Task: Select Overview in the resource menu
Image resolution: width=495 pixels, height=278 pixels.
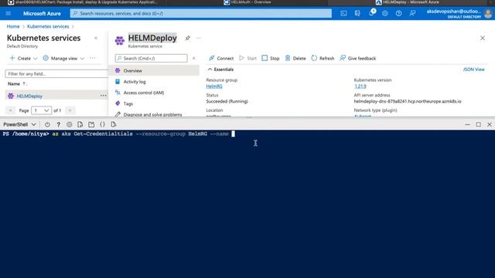Action: click(154, 70)
